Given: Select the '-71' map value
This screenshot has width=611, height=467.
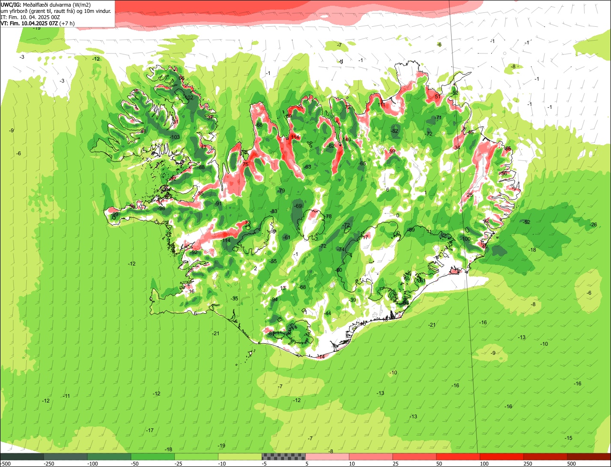Looking at the screenshot, I should coord(438,117).
